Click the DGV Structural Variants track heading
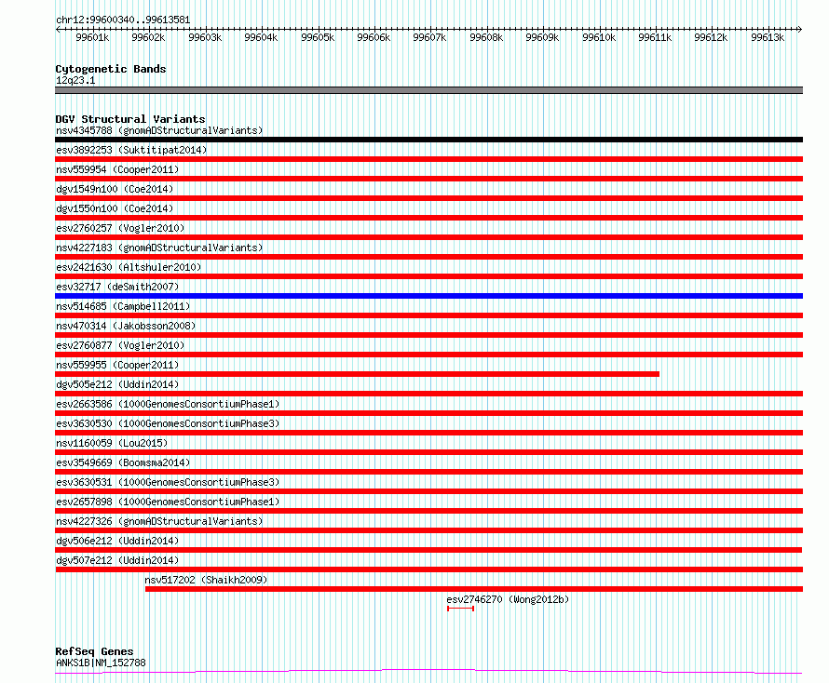Image resolution: width=829 pixels, height=683 pixels. pyautogui.click(x=130, y=119)
